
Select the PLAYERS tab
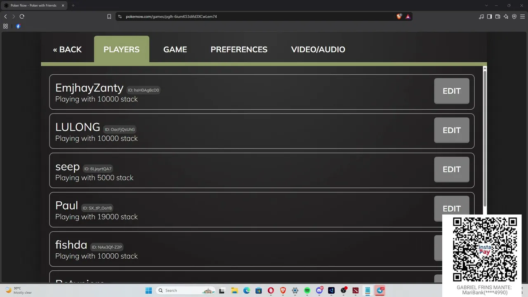click(122, 49)
